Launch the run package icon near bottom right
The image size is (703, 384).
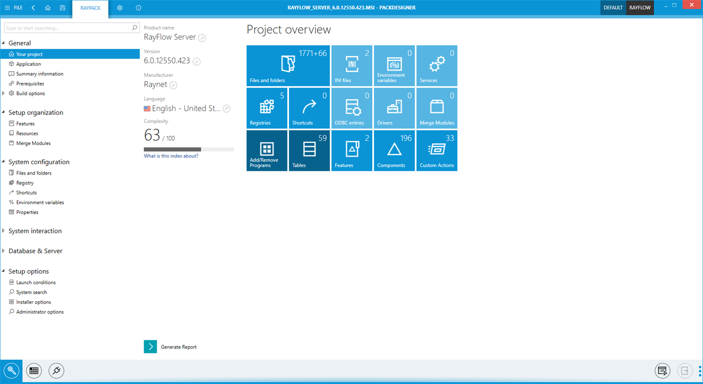(x=662, y=370)
